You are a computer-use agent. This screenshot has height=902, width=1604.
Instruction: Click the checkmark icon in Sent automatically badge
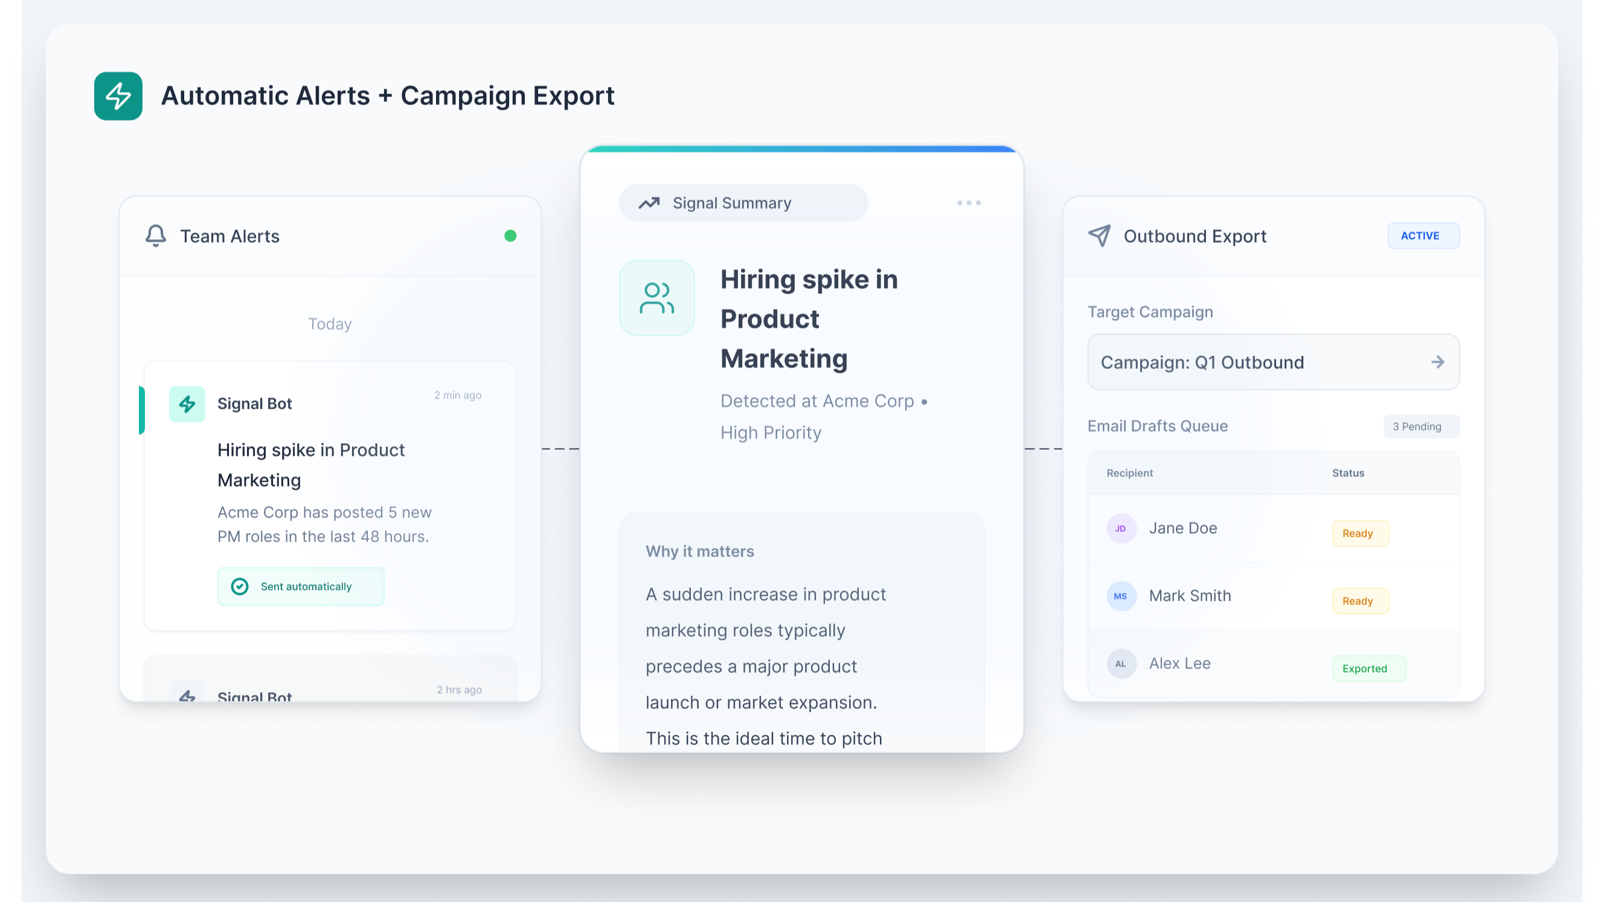(x=240, y=586)
